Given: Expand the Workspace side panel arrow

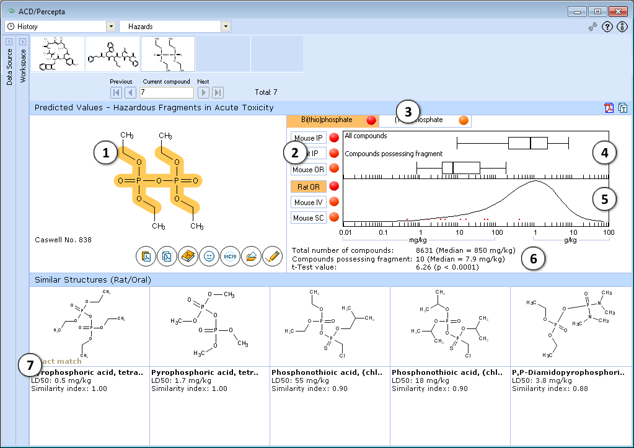Looking at the screenshot, I should click(x=23, y=42).
